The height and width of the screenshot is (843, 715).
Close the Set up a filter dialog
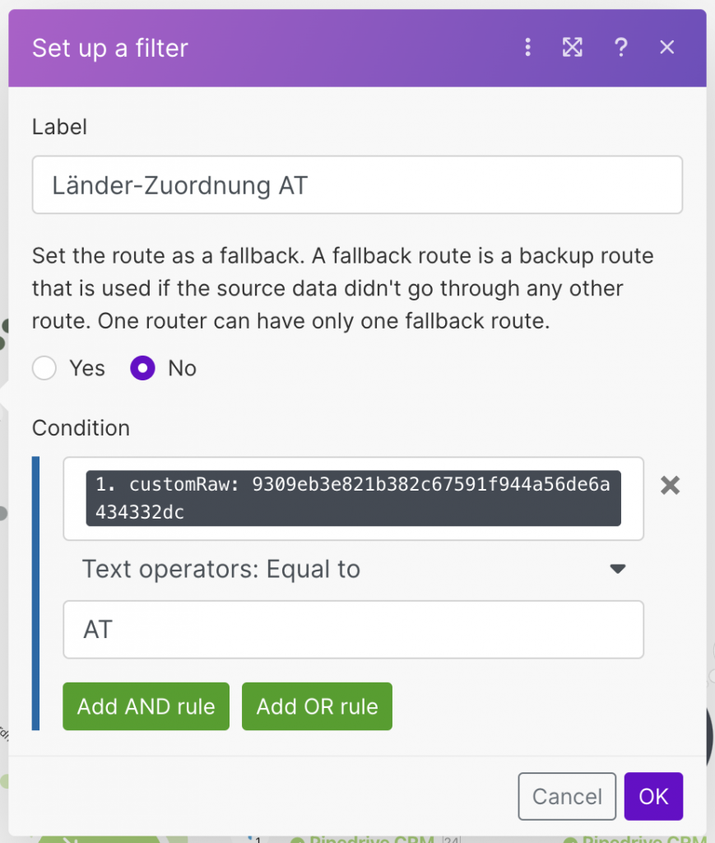tap(667, 48)
